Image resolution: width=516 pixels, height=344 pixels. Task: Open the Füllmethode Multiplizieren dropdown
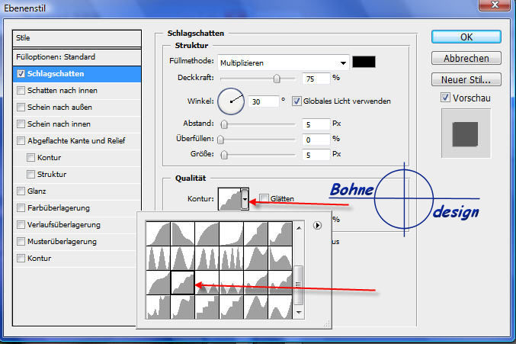coord(284,63)
